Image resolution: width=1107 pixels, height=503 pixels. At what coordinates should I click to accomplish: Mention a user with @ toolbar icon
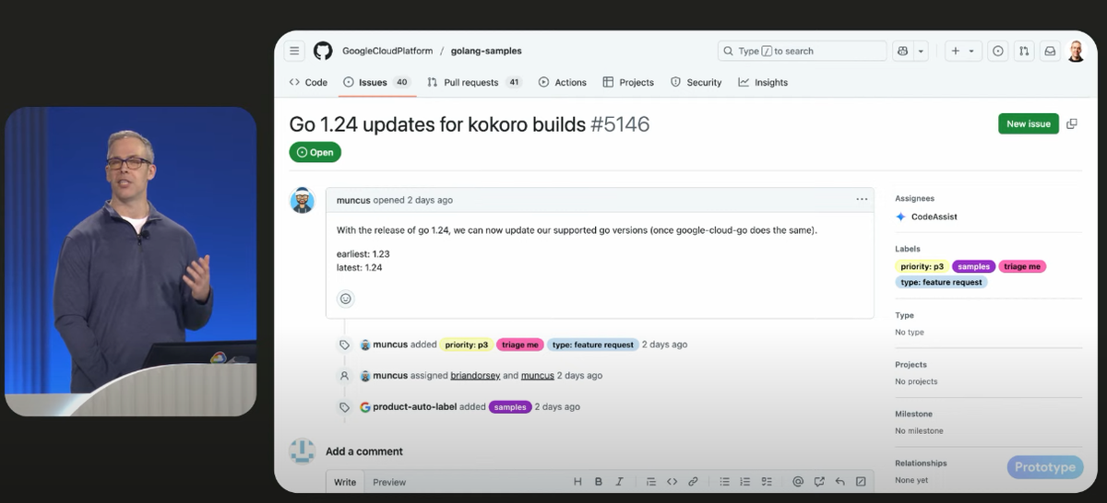798,482
